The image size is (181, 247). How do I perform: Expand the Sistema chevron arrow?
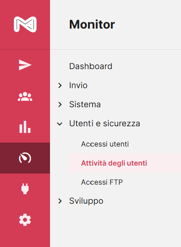(x=60, y=104)
